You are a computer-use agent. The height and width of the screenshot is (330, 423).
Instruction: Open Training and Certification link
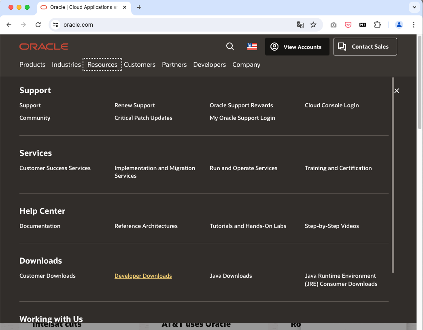(x=338, y=168)
